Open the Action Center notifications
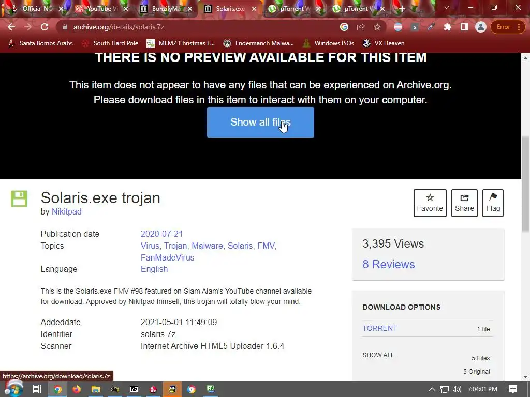Viewport: 530px width, 397px height. [x=513, y=389]
